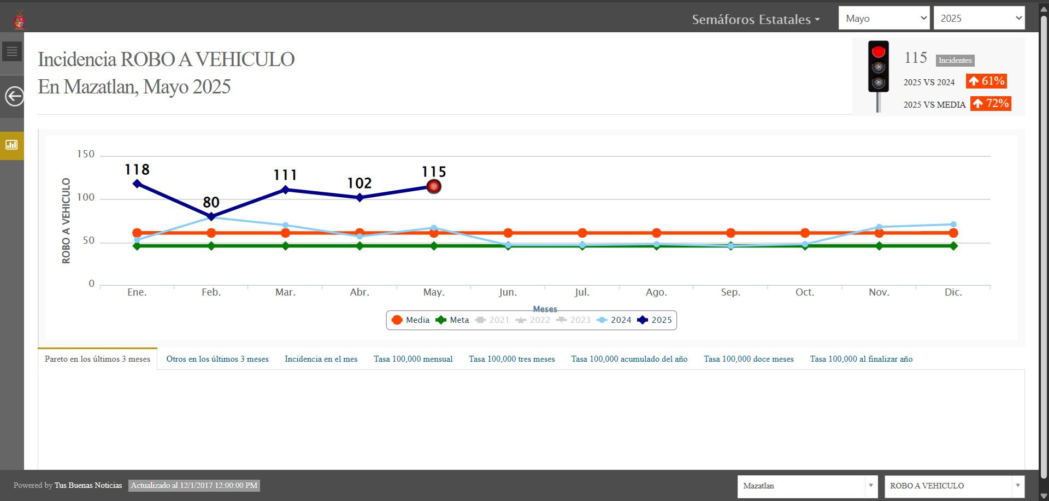Select the yellow bar chart sidebar icon

[11, 145]
